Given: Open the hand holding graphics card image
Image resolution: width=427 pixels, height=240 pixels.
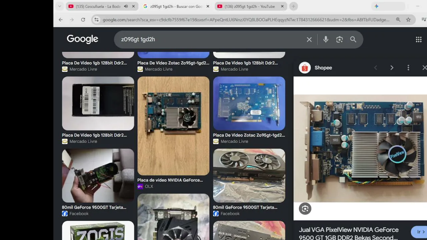Looking at the screenshot, I should click(98, 176).
